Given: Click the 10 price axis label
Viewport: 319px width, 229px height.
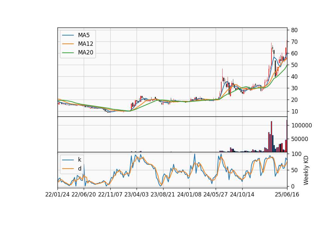Looking at the screenshot, I should pyautogui.click(x=294, y=112).
